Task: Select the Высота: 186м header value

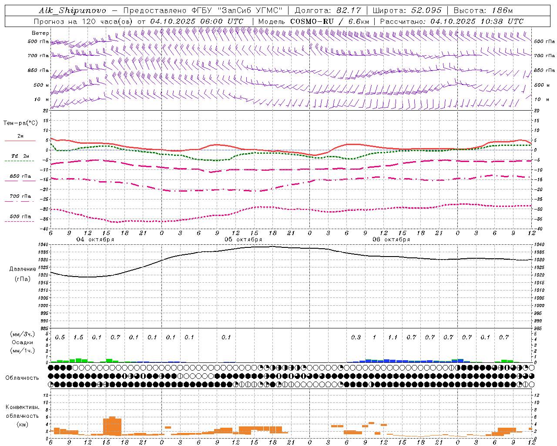Action: coord(483,10)
